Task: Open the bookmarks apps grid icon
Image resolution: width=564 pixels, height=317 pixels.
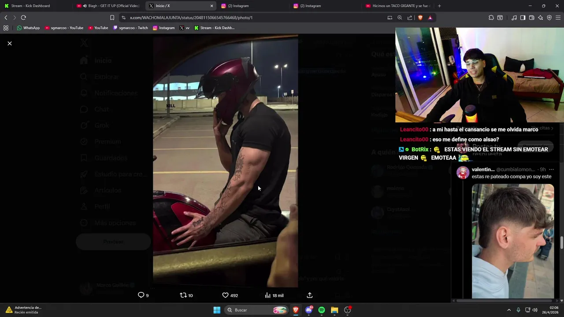Action: click(6, 28)
